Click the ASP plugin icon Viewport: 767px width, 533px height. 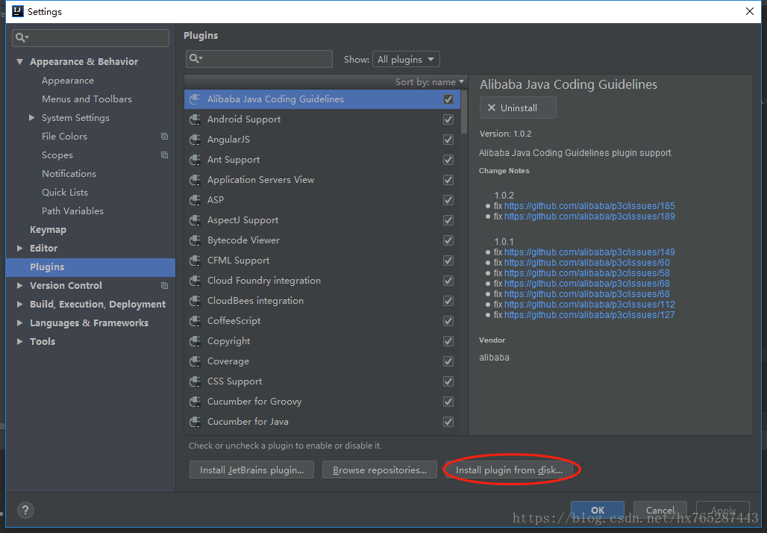[x=195, y=200]
